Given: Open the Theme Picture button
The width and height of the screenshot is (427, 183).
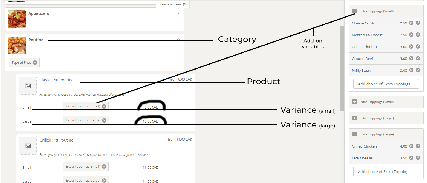Looking at the screenshot, I should click(173, 5).
